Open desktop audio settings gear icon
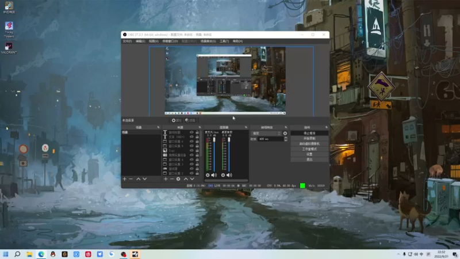Screen dimensions: 460x259 click(x=223, y=175)
